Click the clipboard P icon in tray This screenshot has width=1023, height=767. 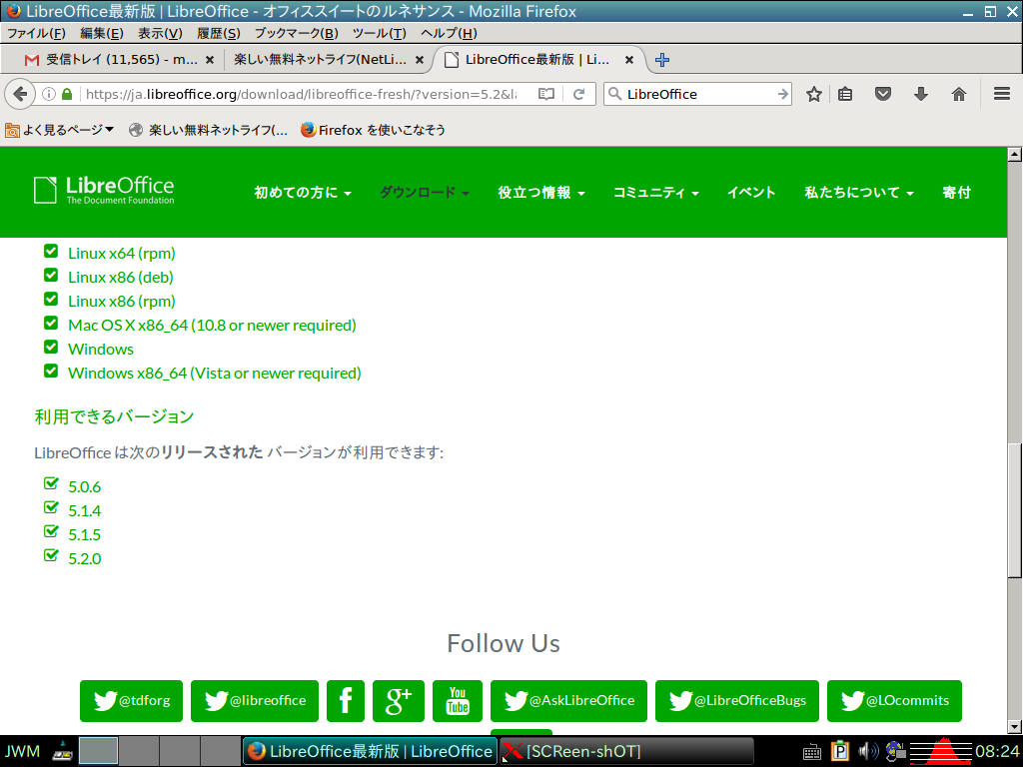(x=839, y=751)
